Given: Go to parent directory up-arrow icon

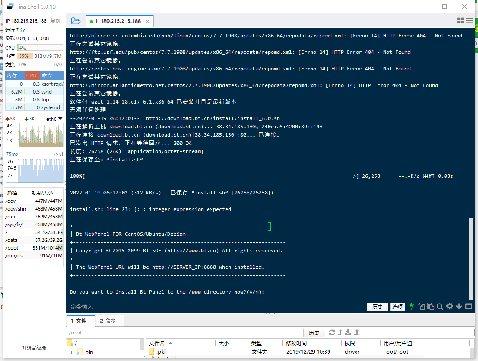Looking at the screenshot, I should (x=340, y=333).
